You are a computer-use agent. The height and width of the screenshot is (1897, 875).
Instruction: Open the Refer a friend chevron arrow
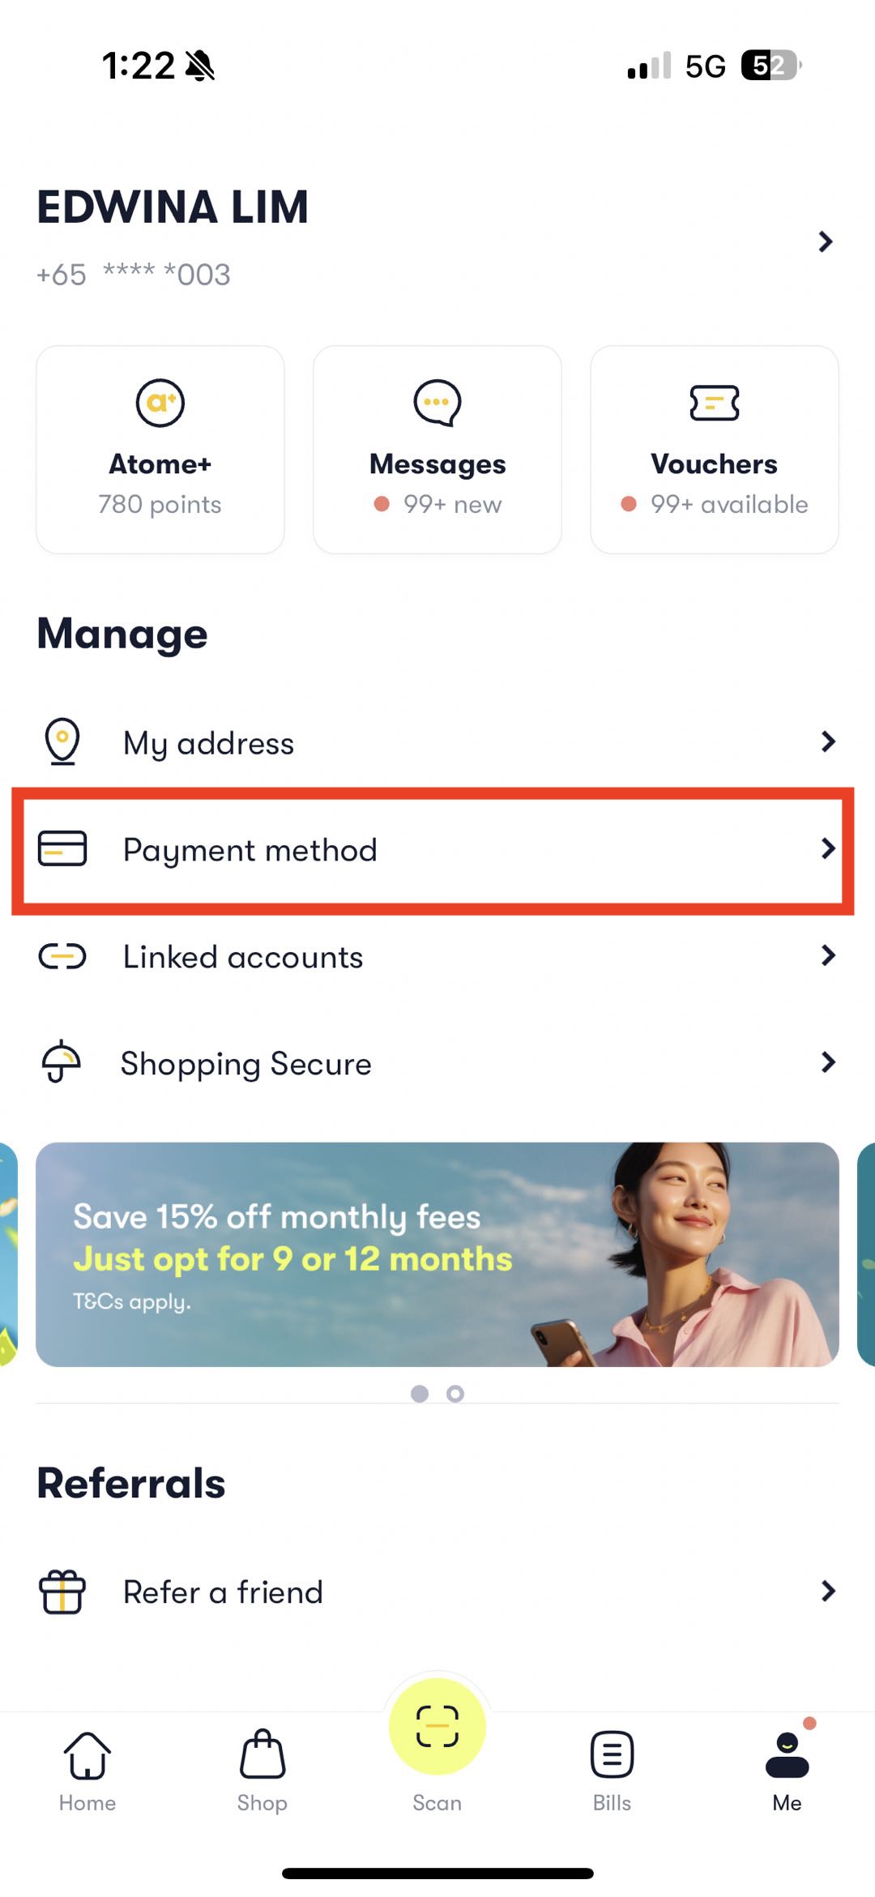[x=828, y=1591]
